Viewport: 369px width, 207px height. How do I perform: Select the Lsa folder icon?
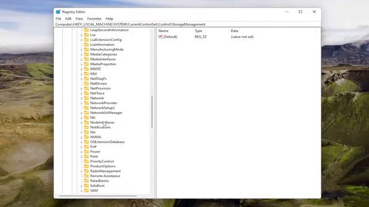click(86, 34)
